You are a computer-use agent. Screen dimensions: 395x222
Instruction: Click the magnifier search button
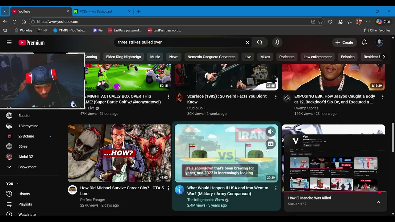[x=260, y=42]
